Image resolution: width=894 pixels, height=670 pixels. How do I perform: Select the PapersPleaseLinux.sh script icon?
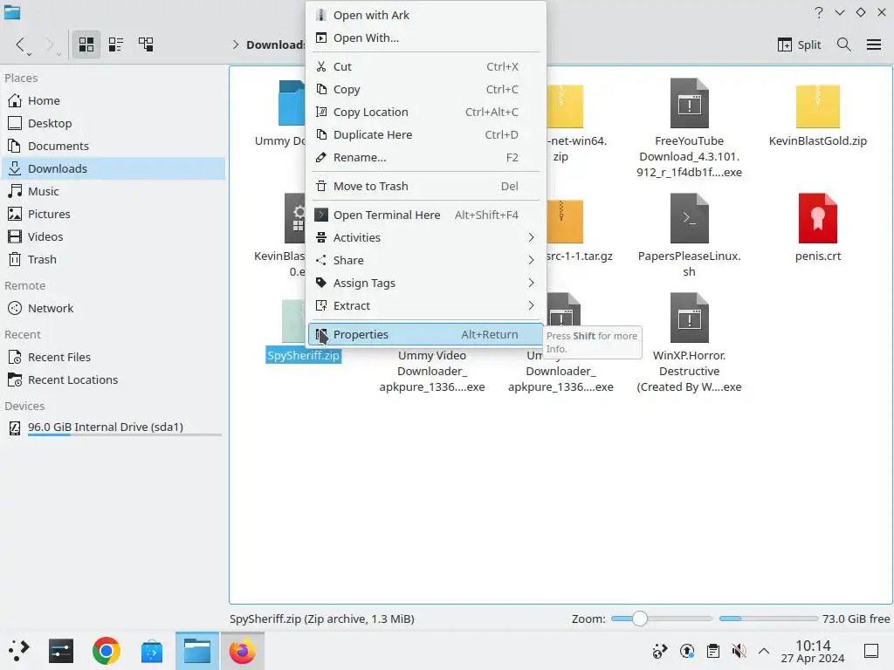point(690,218)
